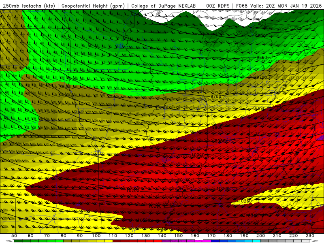Click the 50 knot colorbar label
The image size is (324, 243).
point(14,236)
